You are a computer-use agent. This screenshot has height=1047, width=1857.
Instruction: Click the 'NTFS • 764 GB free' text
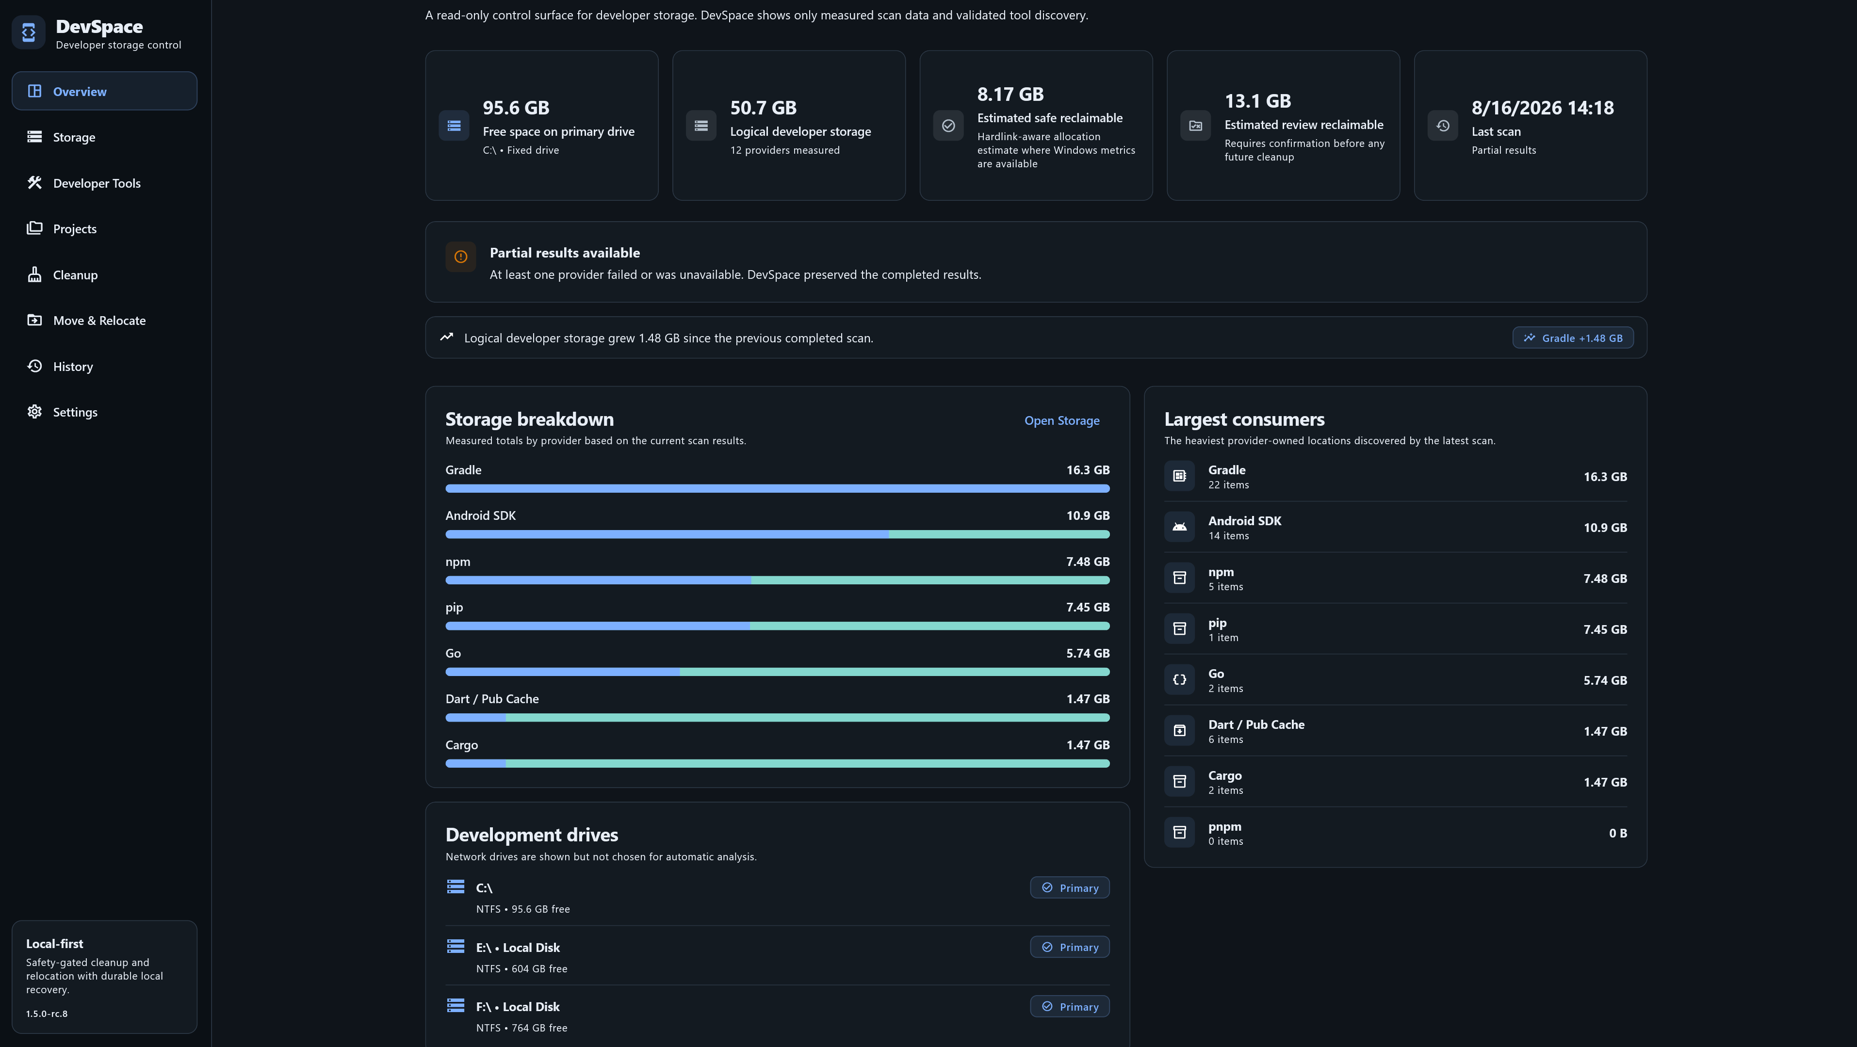click(x=521, y=1028)
